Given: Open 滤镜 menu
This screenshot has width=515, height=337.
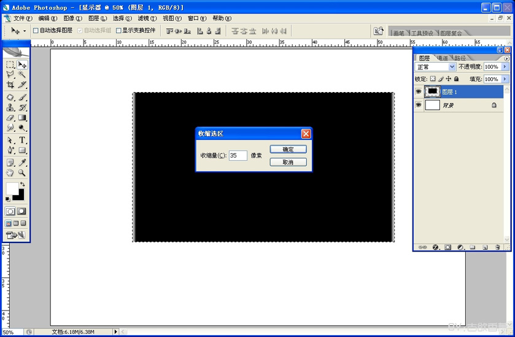Looking at the screenshot, I should pyautogui.click(x=147, y=18).
